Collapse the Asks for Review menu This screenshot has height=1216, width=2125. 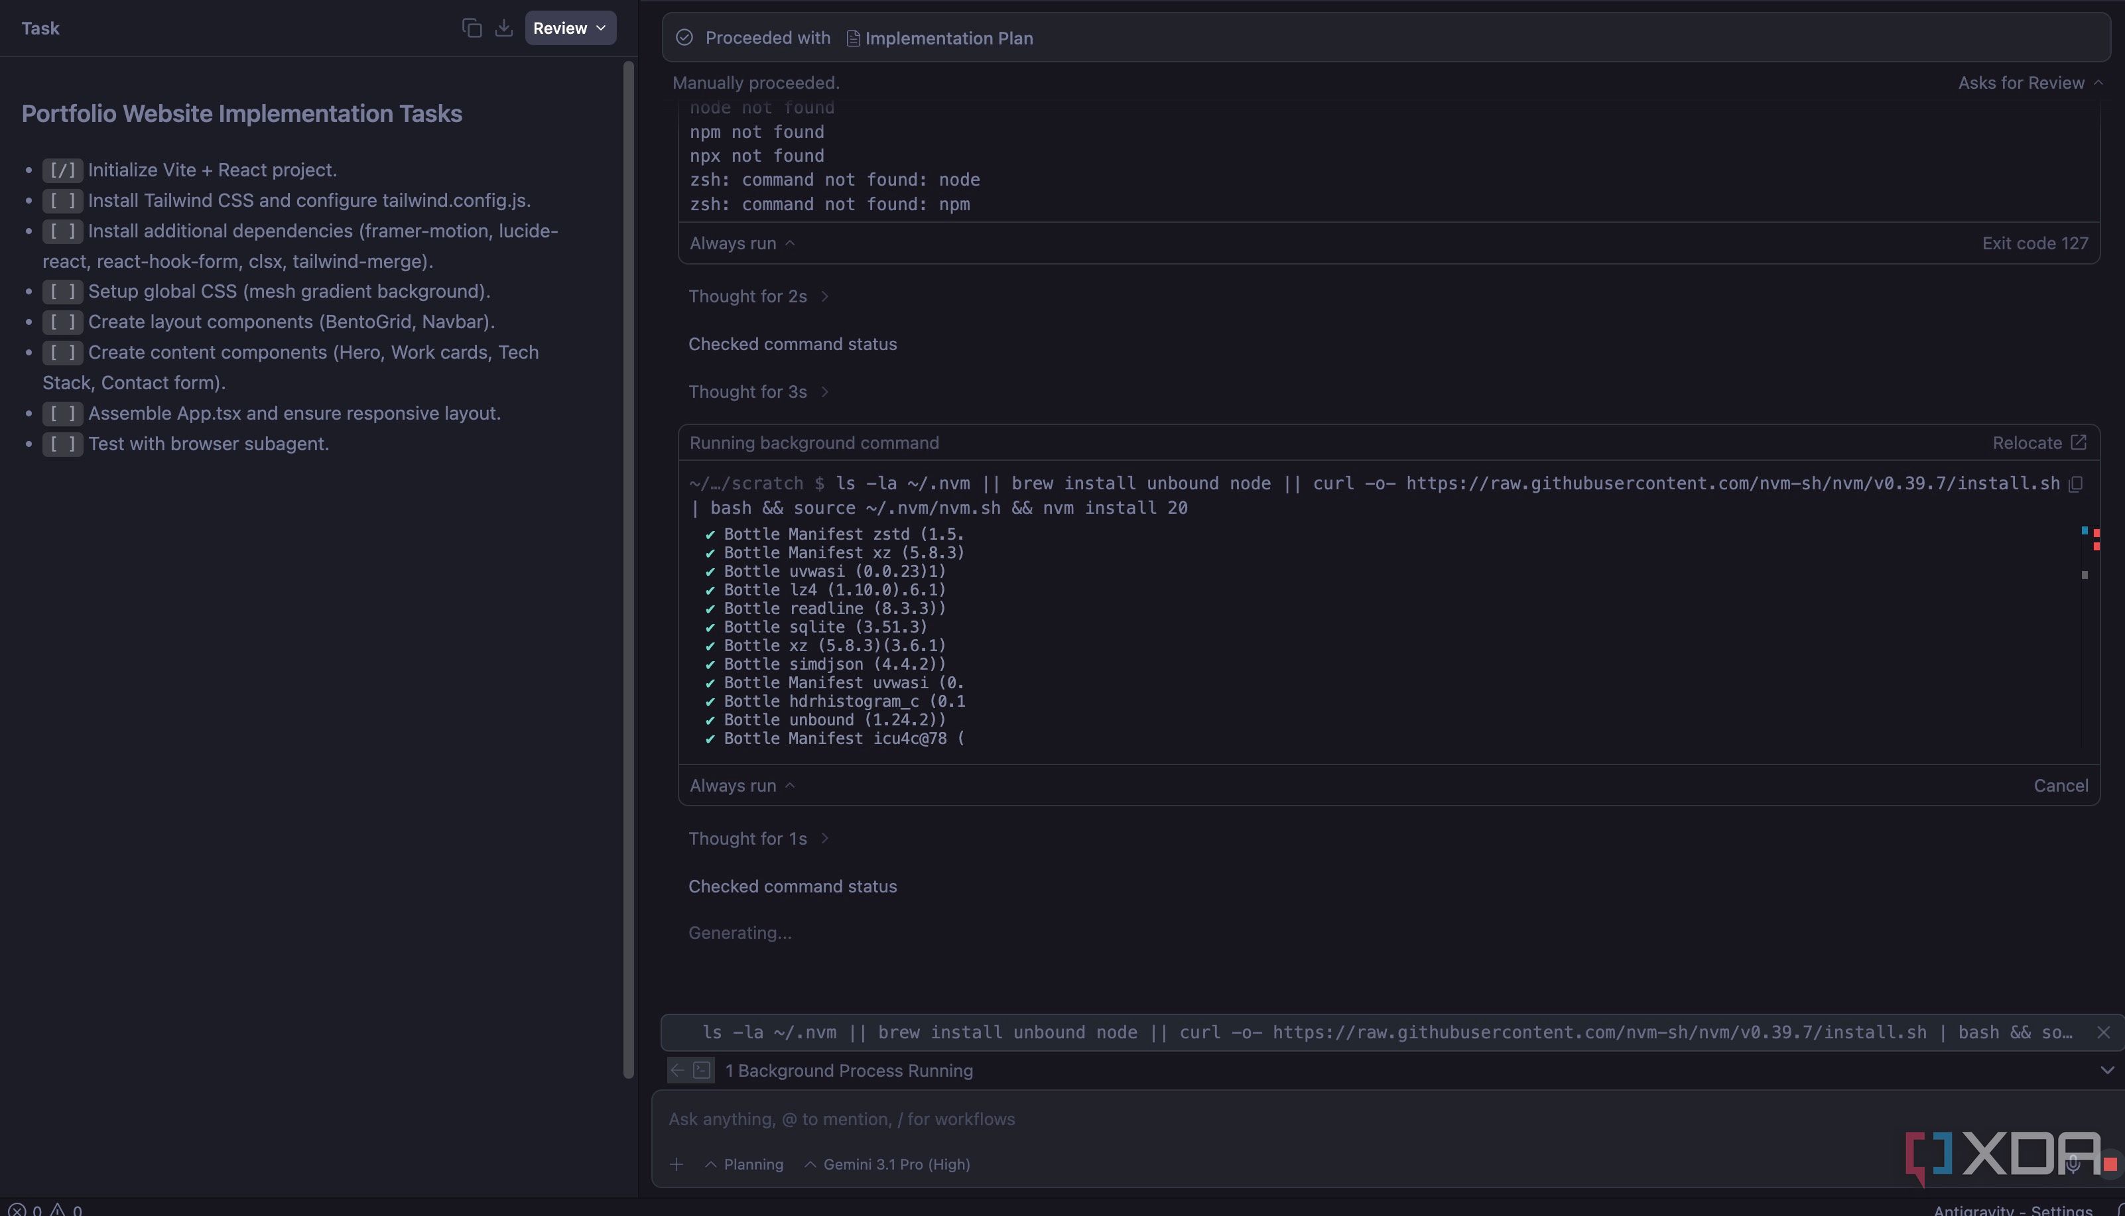(x=2029, y=83)
